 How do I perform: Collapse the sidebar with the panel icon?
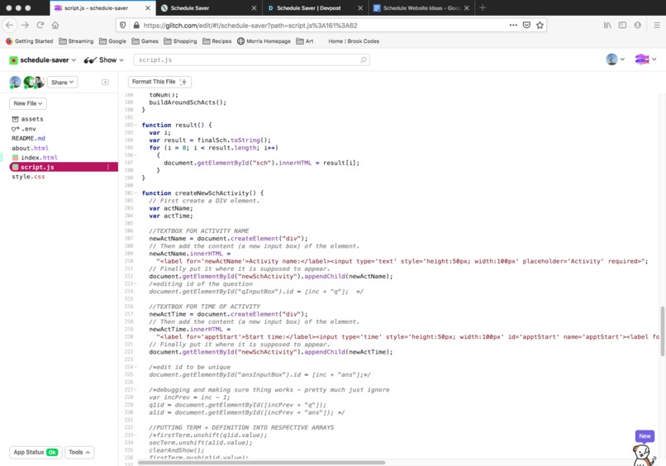[105, 82]
